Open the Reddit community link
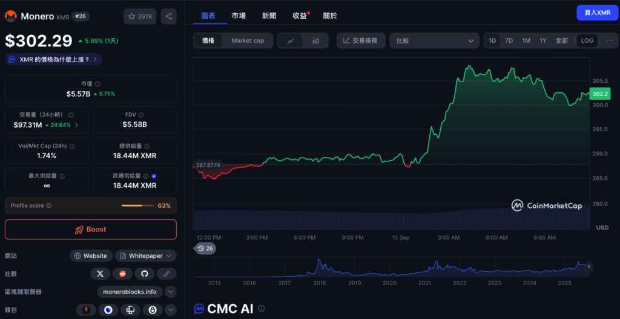Viewport: 620px width, 319px height. (122, 274)
